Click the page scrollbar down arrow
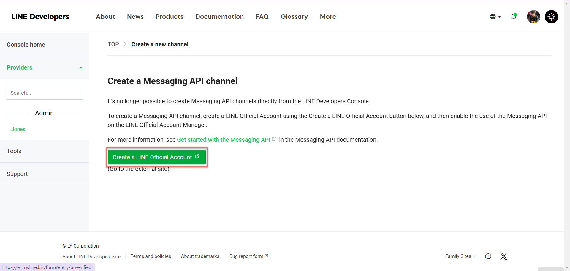This screenshot has width=570, height=271. pyautogui.click(x=567, y=268)
